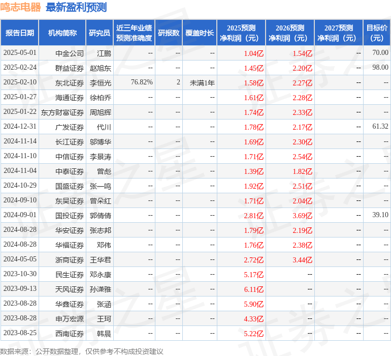
Task: Select institution 民生证券
Action: click(x=70, y=274)
